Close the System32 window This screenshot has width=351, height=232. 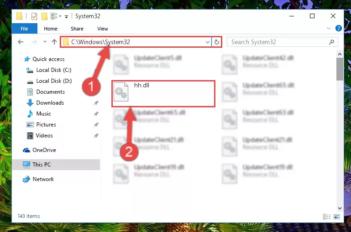point(333,16)
